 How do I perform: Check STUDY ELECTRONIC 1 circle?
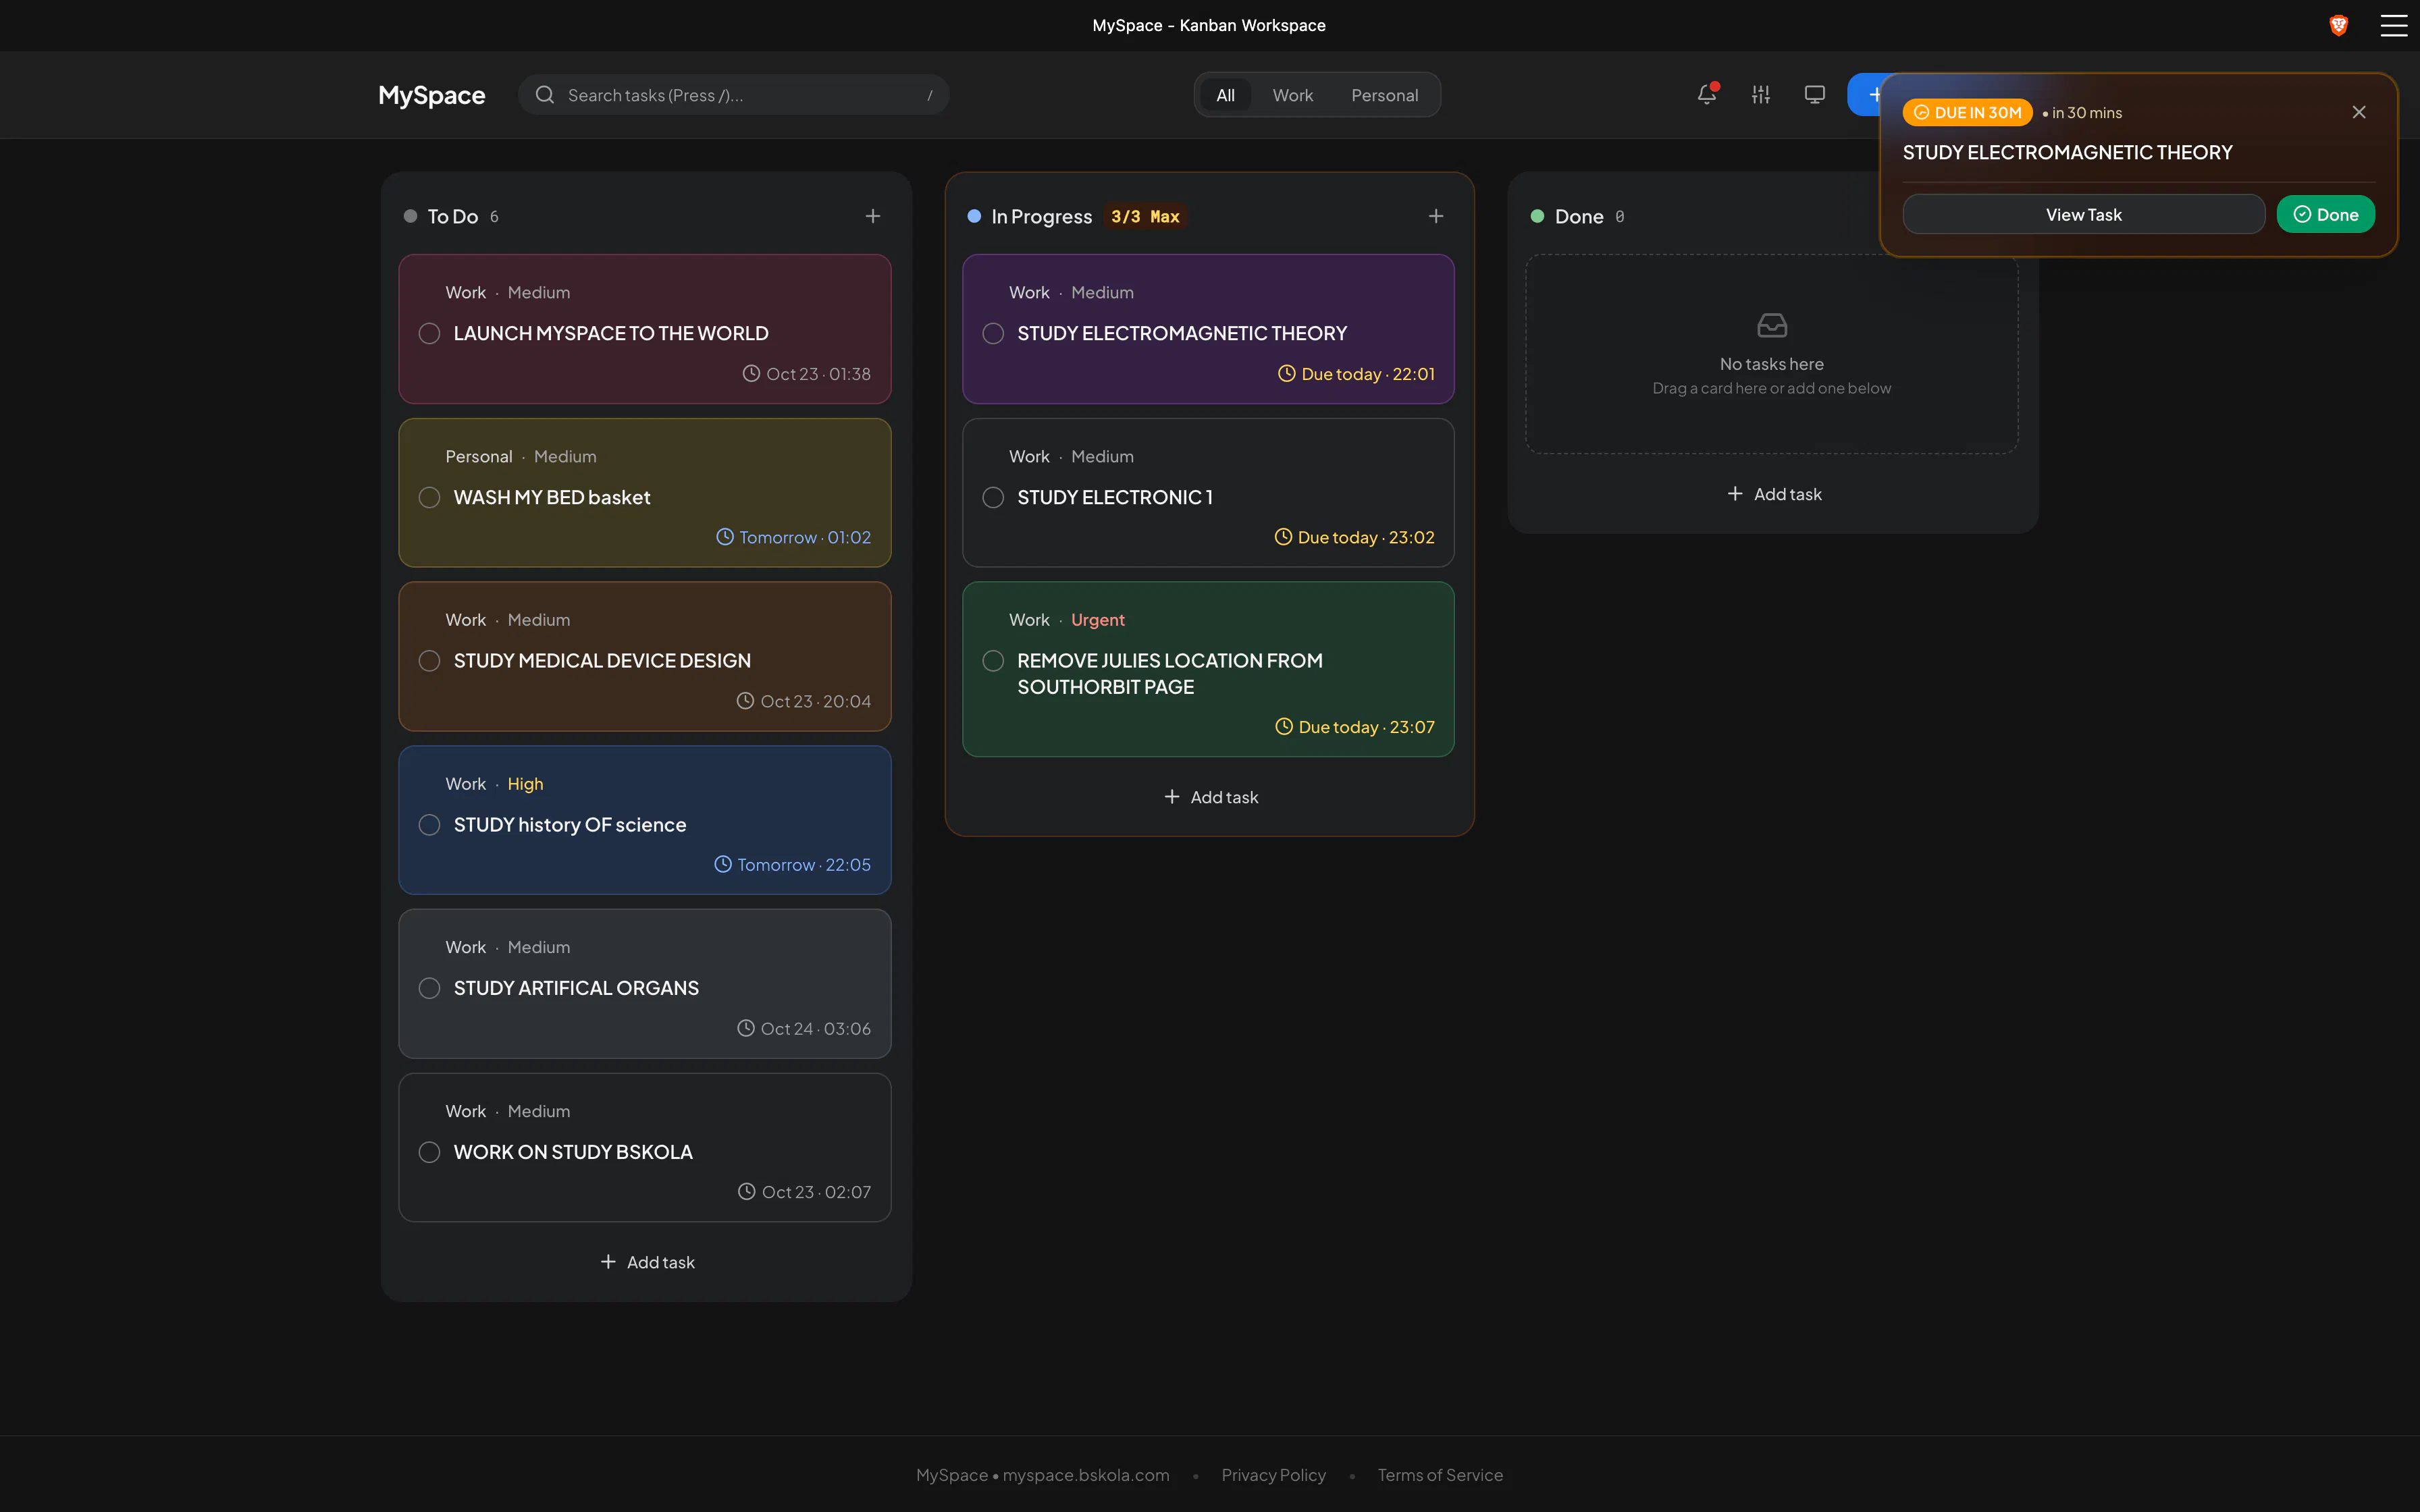993,497
